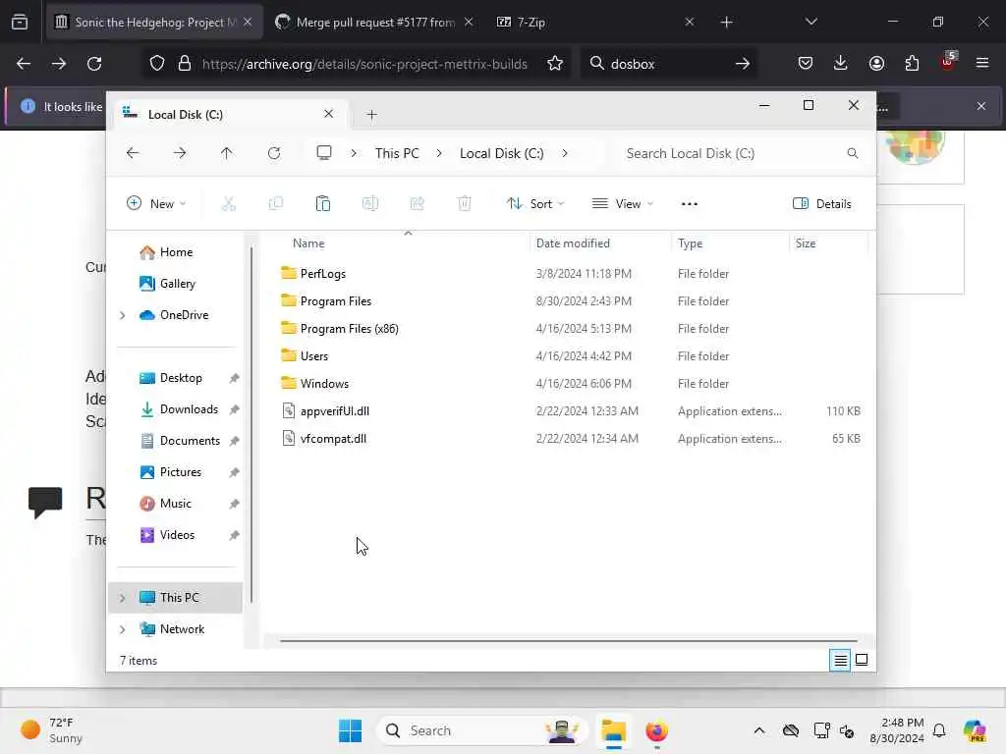Show hidden tray icons chevron

[759, 730]
